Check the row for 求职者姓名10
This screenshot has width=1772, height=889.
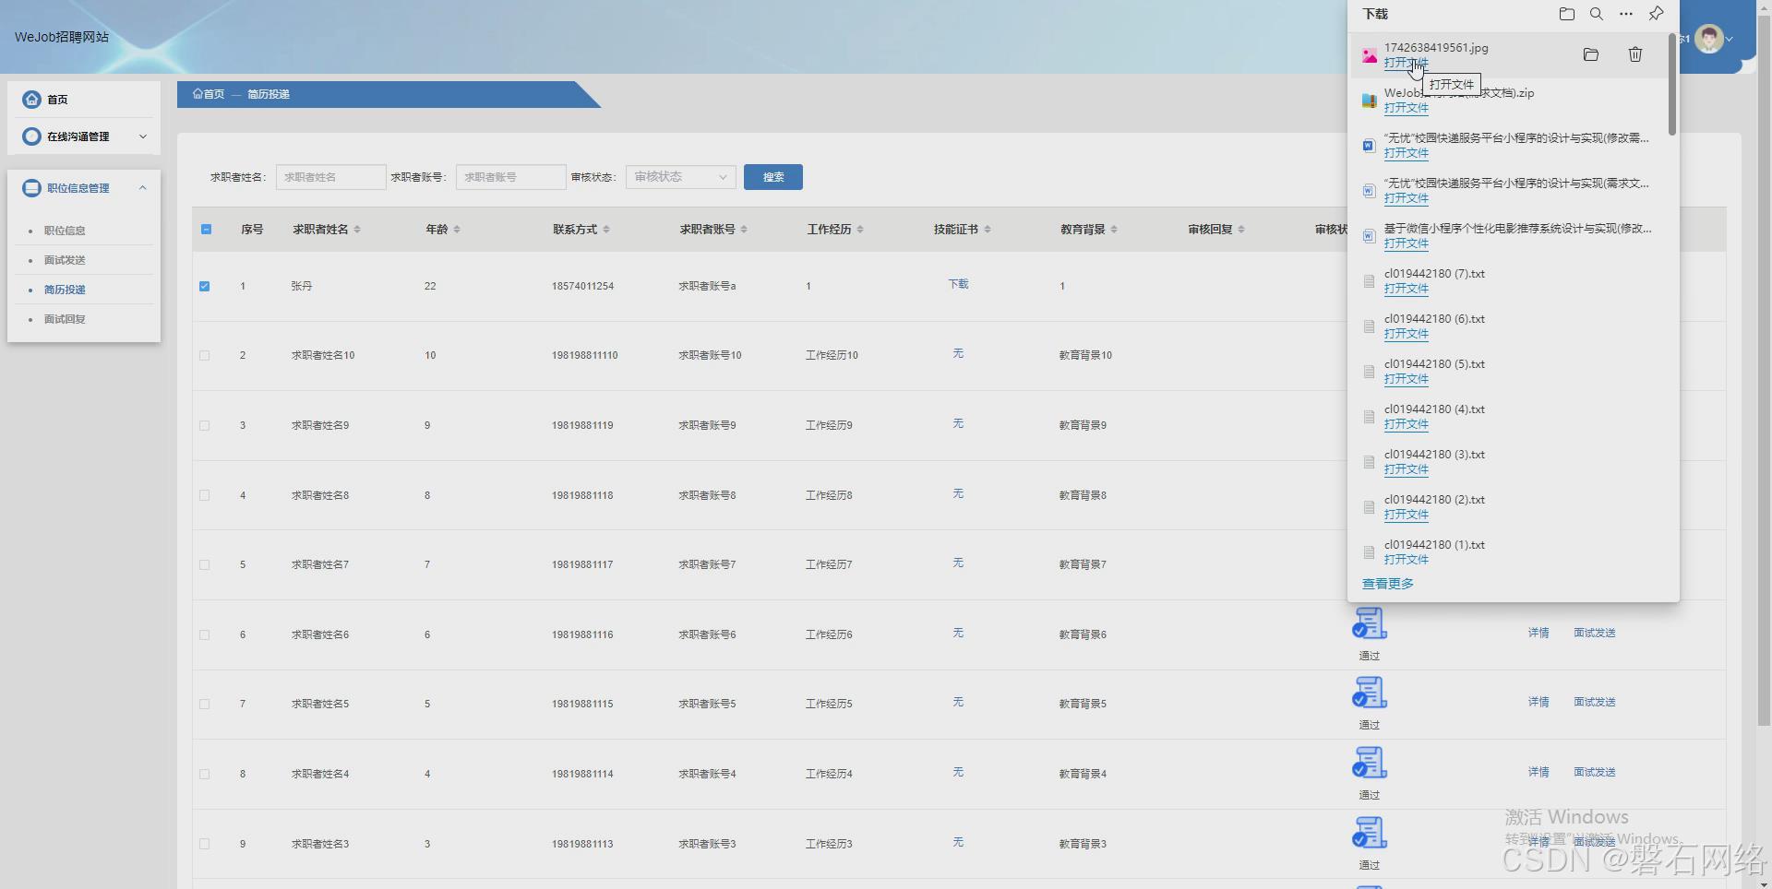205,355
